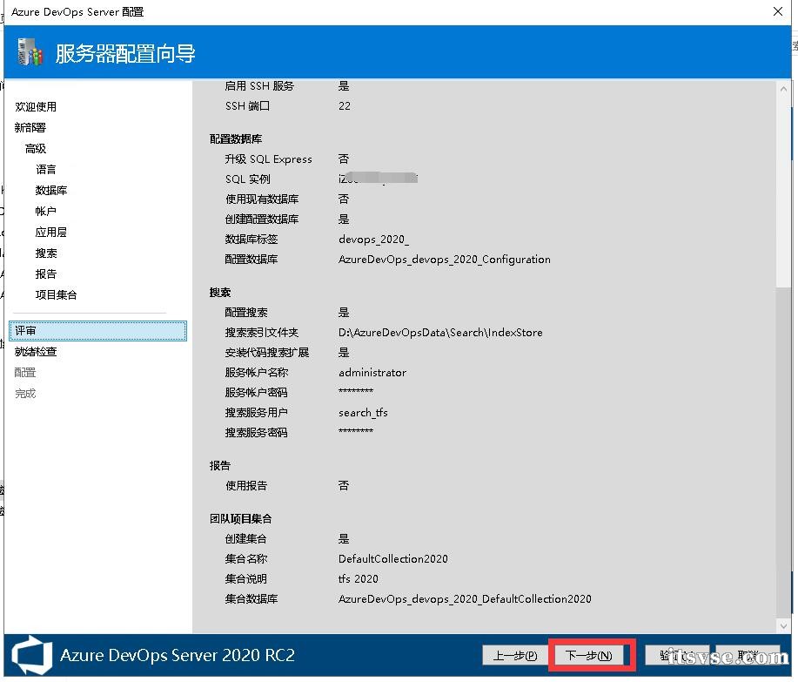The image size is (798, 682).
Task: Click the SSH 端口 value 22
Action: pos(344,106)
